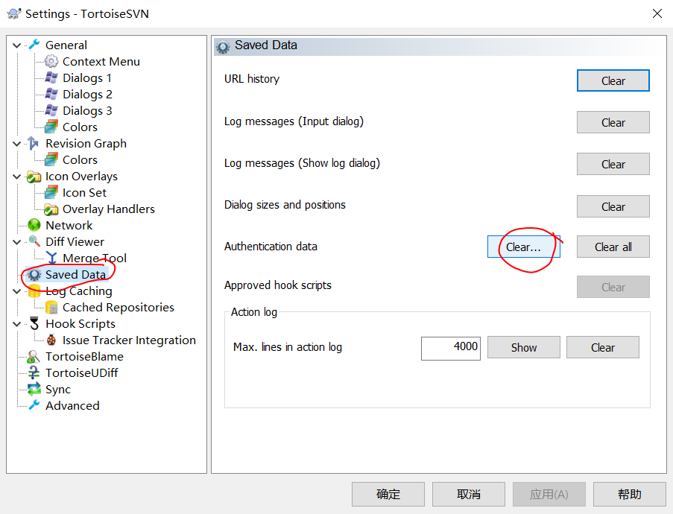This screenshot has height=514, width=673.
Task: Select the Overlay Handlers tree label
Action: (x=109, y=209)
